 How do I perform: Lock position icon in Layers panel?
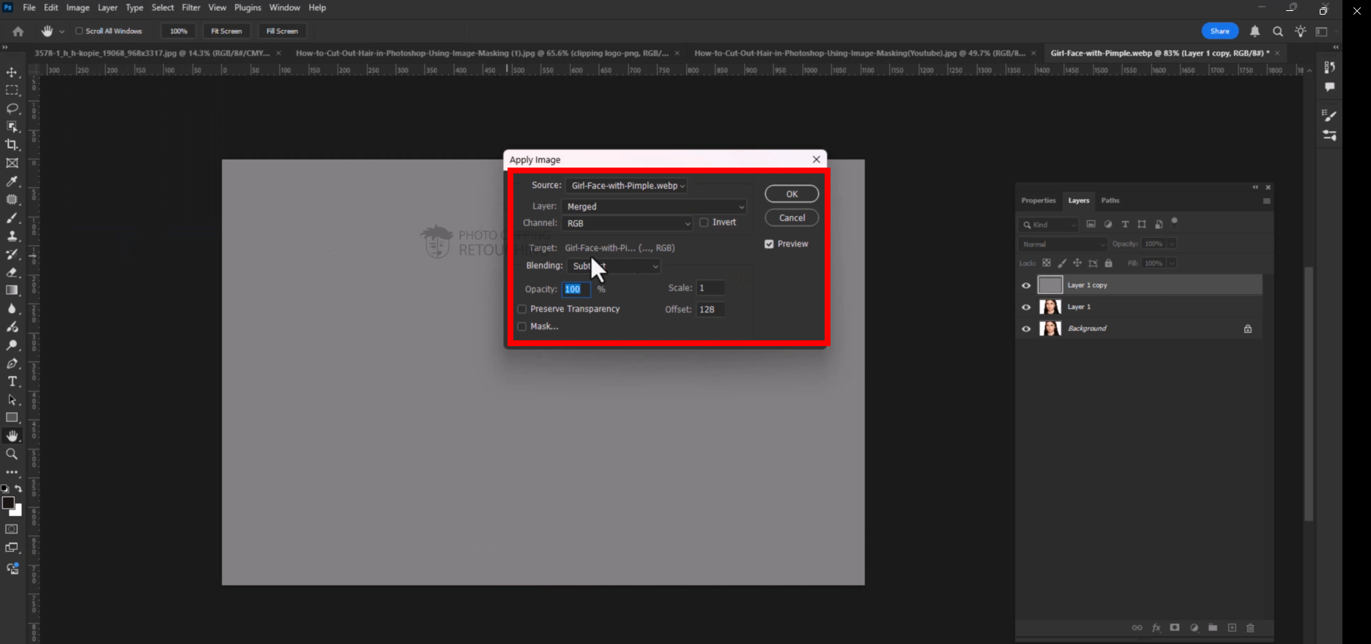point(1077,263)
